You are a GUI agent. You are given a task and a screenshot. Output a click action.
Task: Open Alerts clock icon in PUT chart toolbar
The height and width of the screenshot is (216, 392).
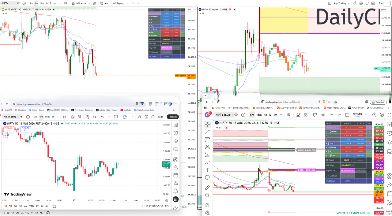tap(88, 117)
